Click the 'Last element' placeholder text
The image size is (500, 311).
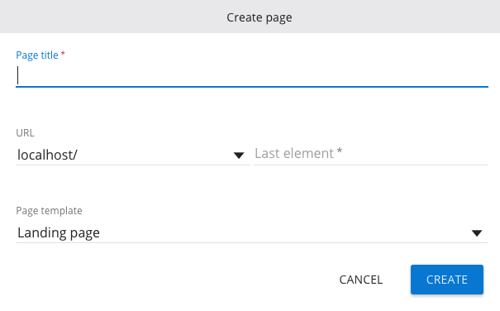(x=294, y=154)
